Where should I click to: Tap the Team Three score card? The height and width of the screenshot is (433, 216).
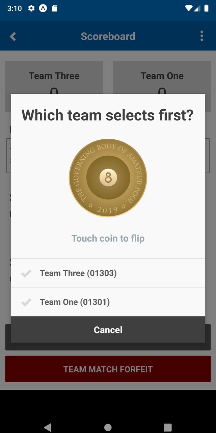[x=54, y=77]
